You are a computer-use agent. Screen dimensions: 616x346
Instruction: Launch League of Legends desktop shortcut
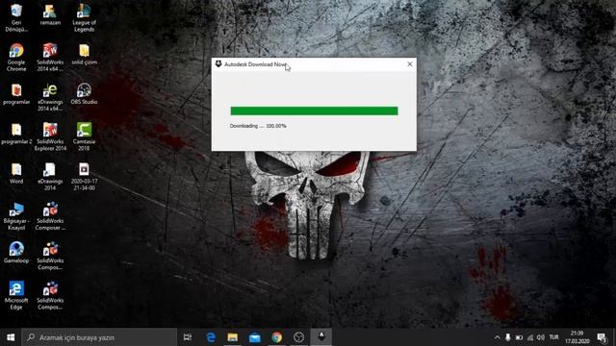click(x=84, y=17)
